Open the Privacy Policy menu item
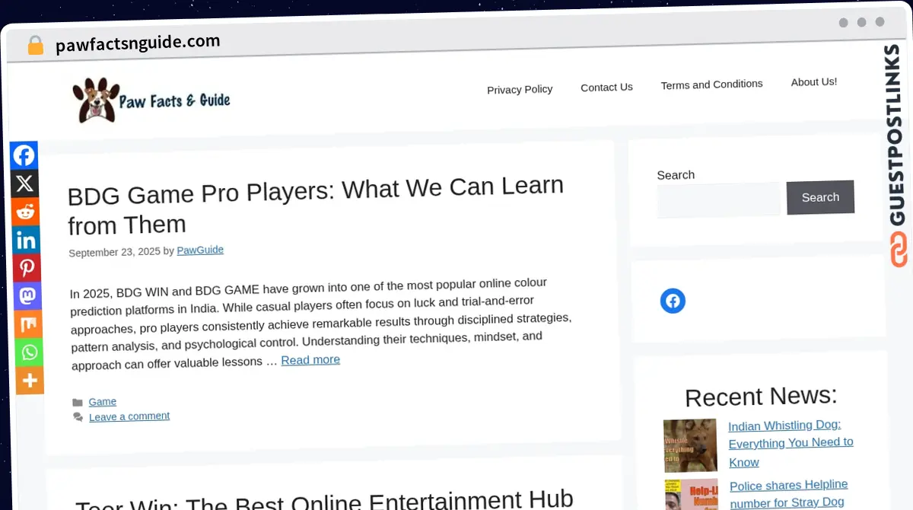This screenshot has width=913, height=510. (520, 89)
